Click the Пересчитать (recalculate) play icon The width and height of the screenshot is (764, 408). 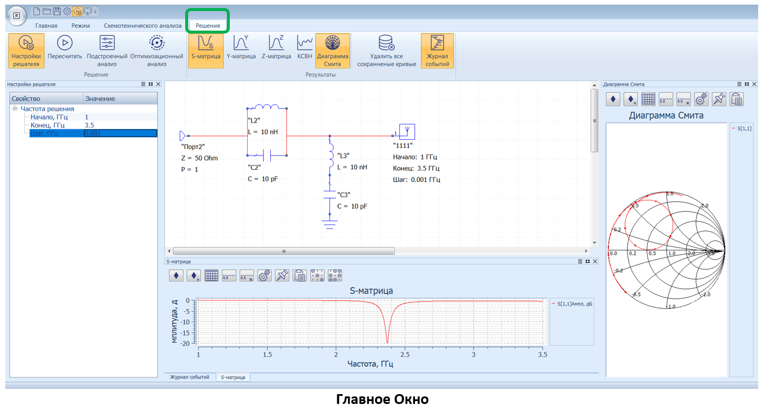[64, 43]
